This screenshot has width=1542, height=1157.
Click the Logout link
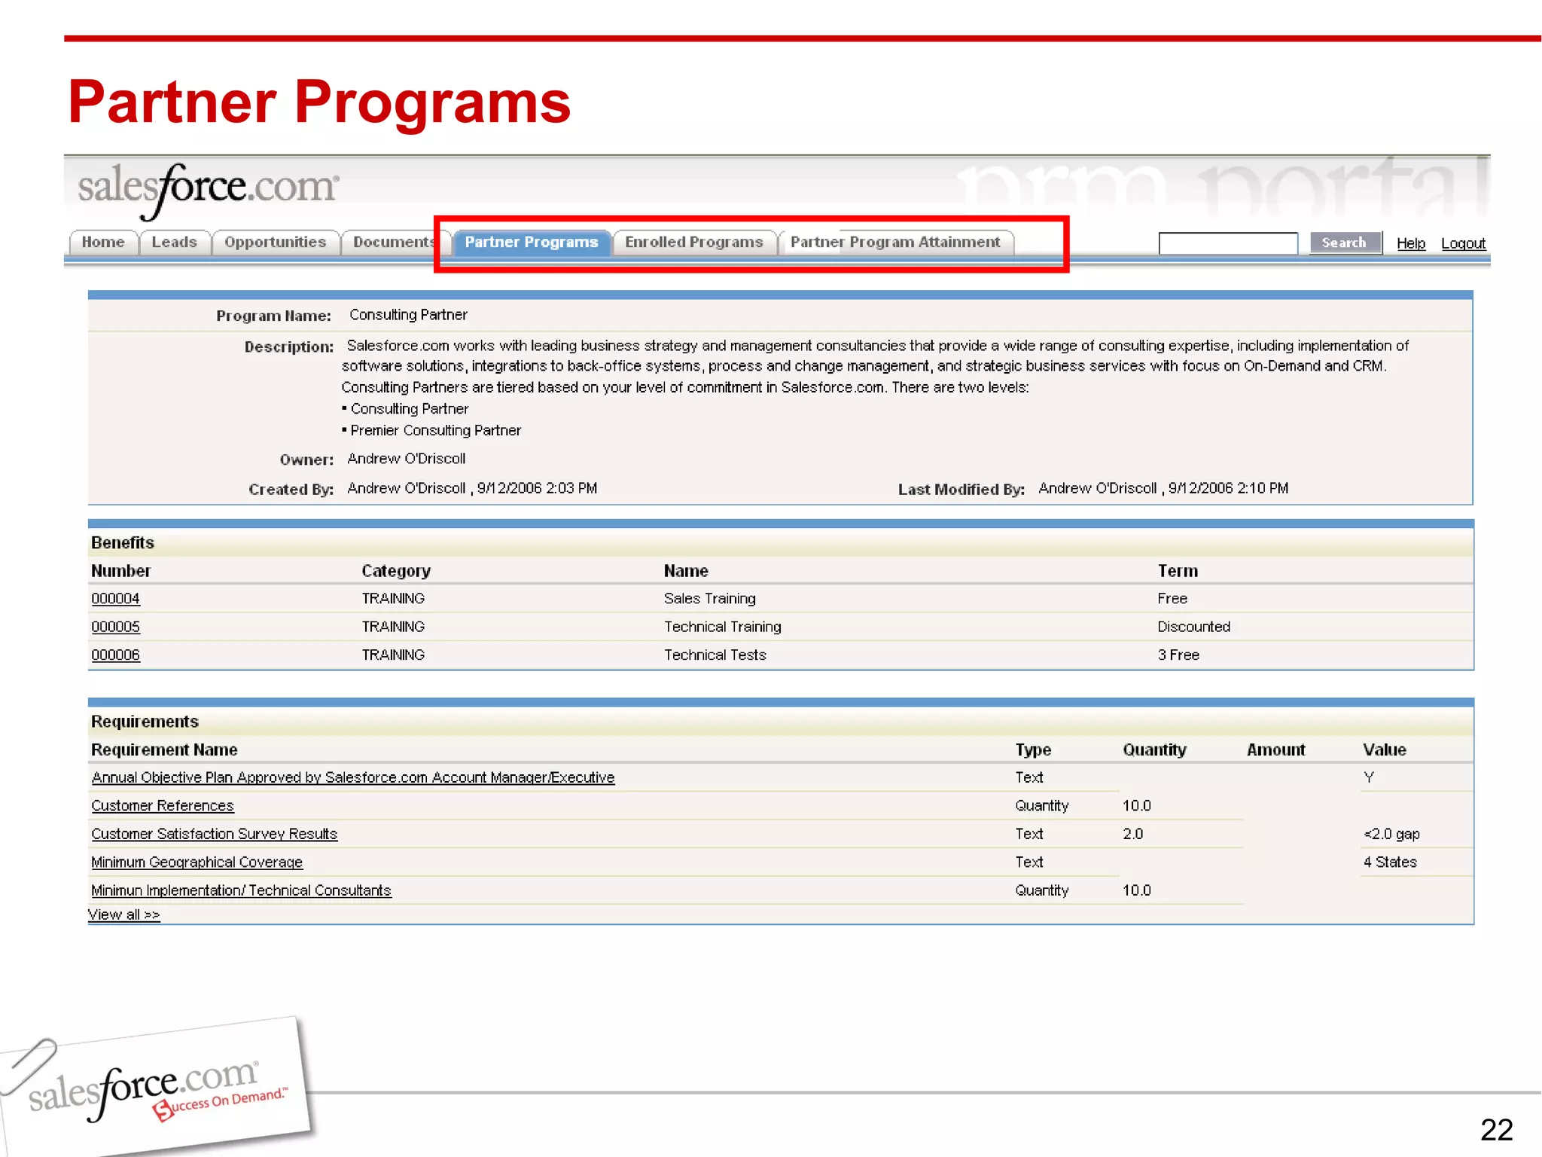coord(1463,243)
